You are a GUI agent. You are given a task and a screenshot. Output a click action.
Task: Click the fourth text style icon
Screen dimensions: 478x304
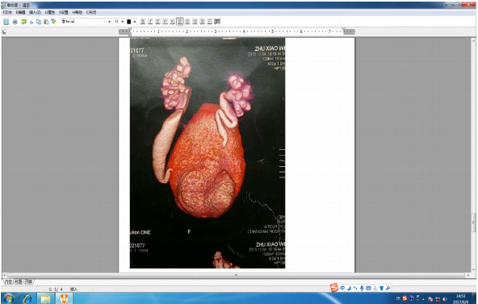(165, 21)
